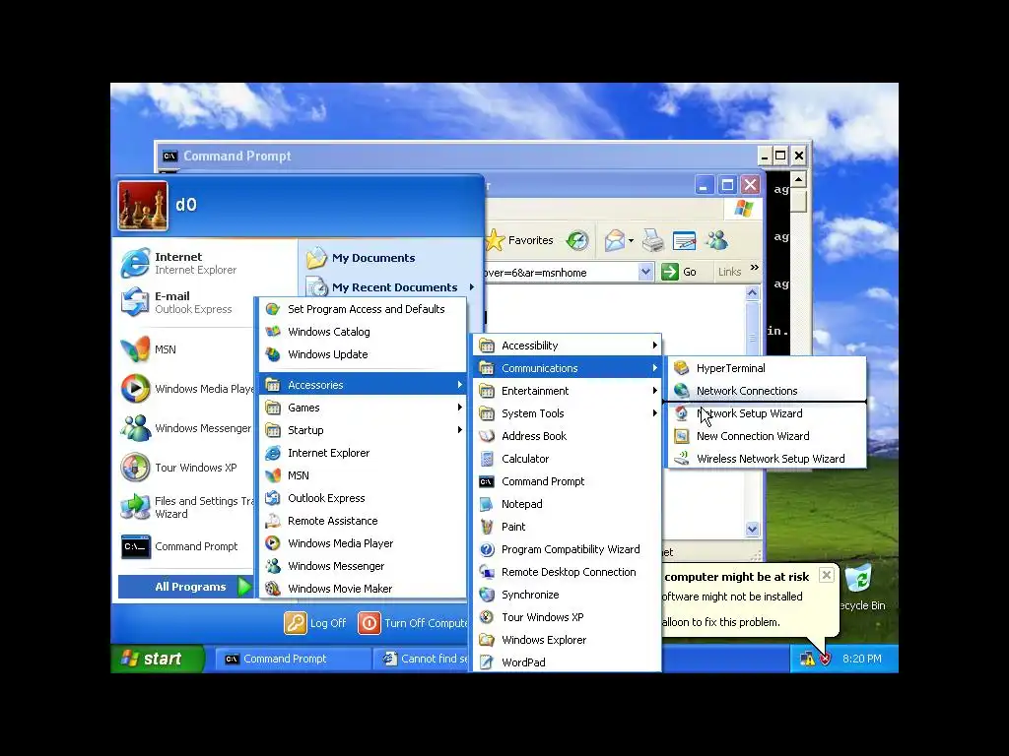
Task: Click Log Off
Action: point(315,623)
